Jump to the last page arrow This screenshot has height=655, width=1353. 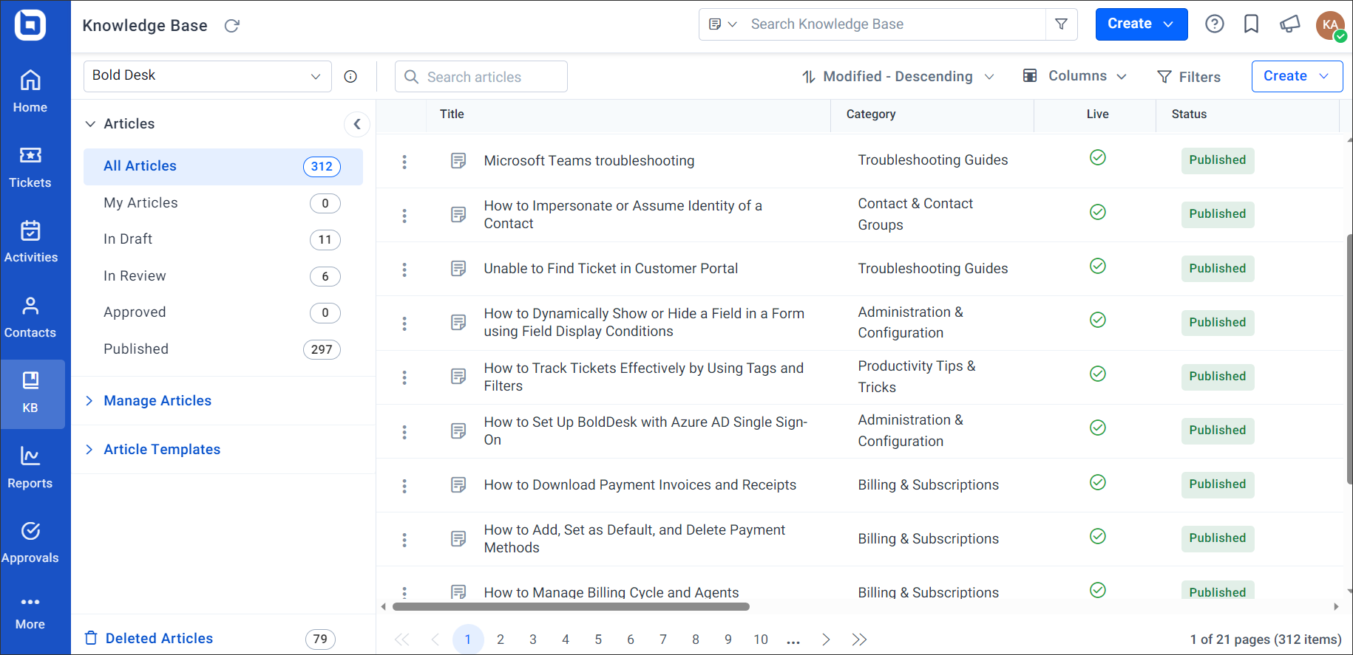click(859, 639)
